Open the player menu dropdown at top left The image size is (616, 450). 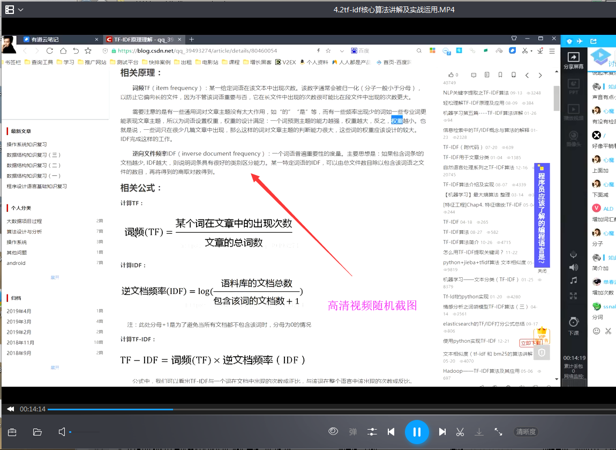click(21, 10)
